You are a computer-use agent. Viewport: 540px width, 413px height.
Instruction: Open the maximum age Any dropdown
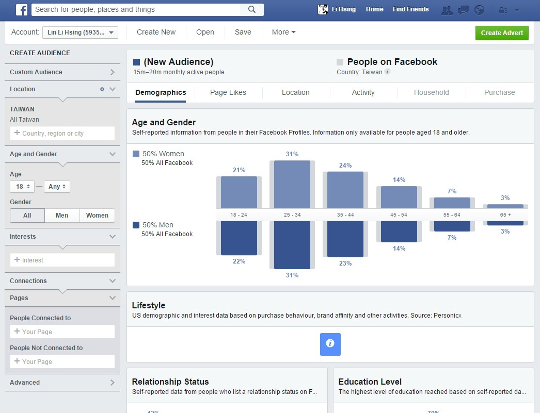point(57,186)
